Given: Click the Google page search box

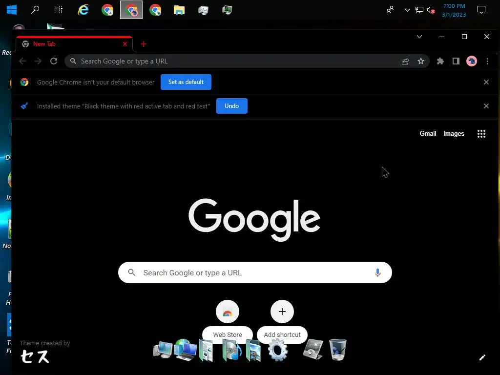Looking at the screenshot, I should (x=255, y=272).
